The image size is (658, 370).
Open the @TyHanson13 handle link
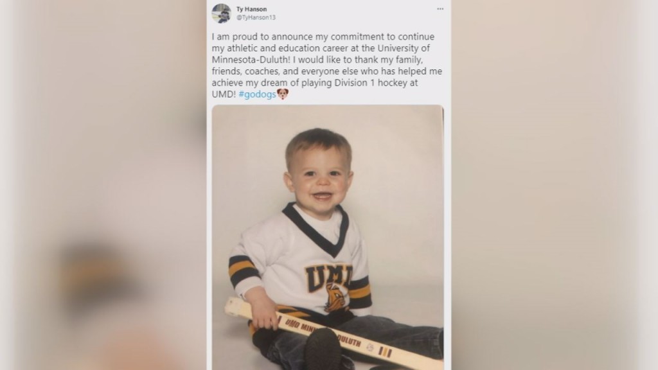pyautogui.click(x=256, y=17)
